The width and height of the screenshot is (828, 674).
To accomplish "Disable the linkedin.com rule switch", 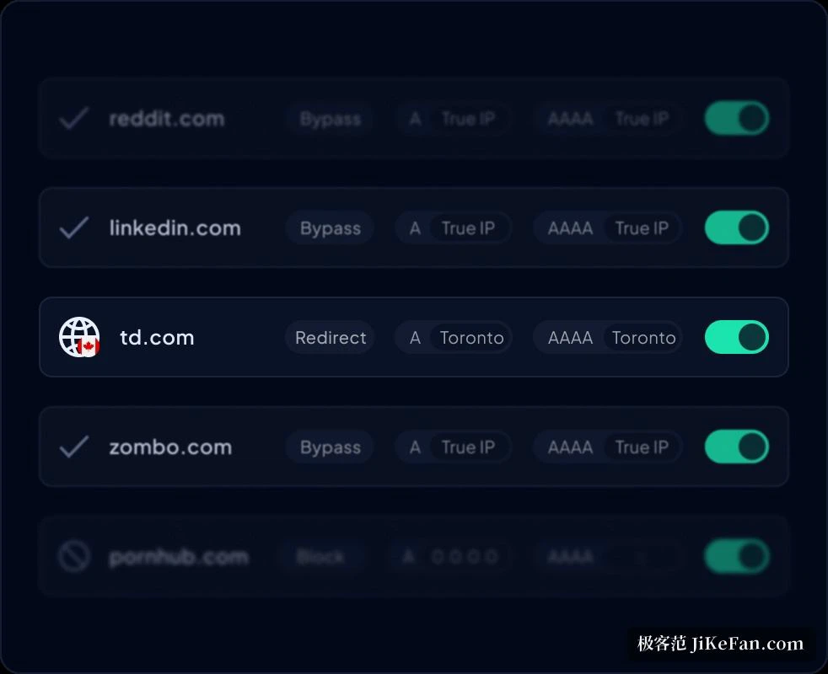I will click(737, 228).
